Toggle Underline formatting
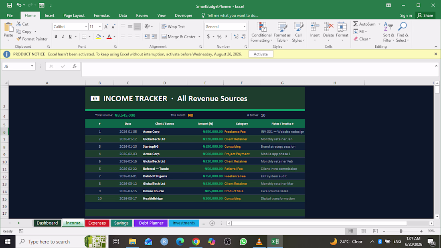 (70, 37)
